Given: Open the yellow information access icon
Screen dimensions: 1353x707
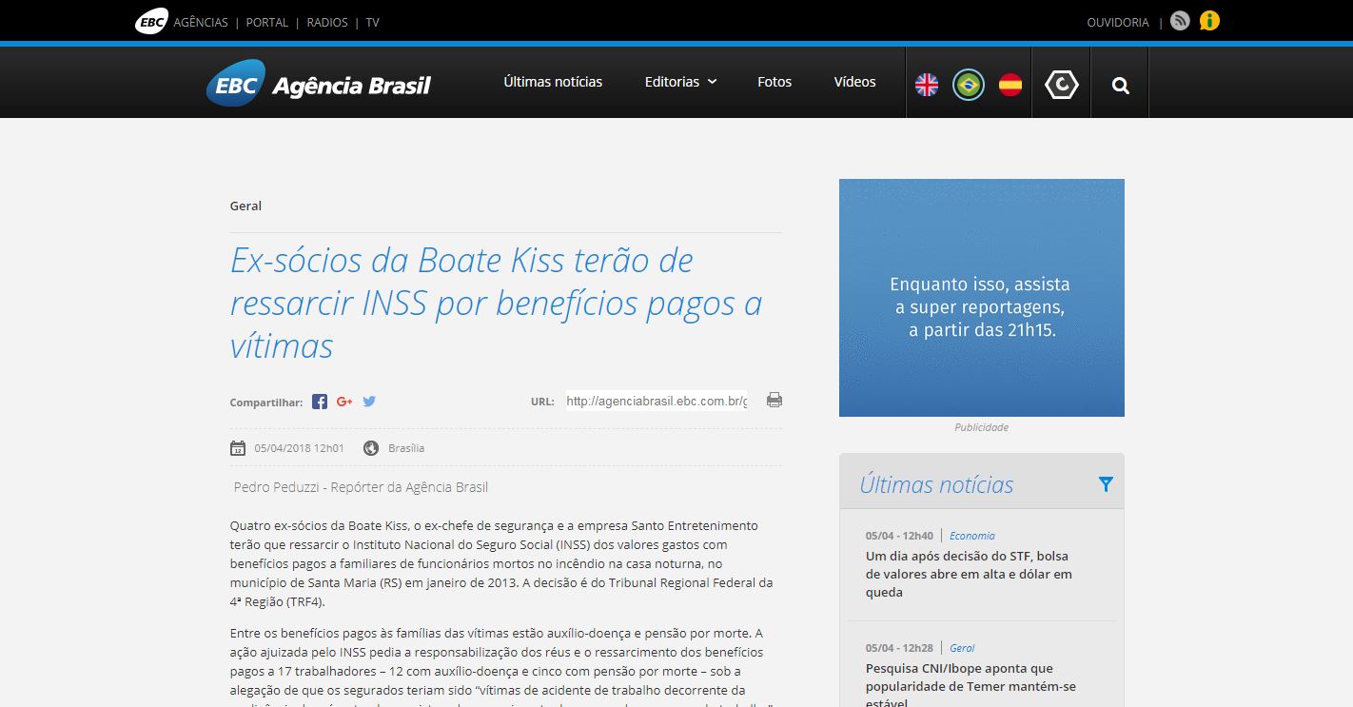Looking at the screenshot, I should click(1209, 21).
